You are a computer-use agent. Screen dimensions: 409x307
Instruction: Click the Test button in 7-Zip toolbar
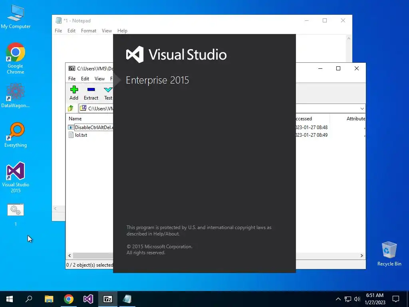coord(108,93)
